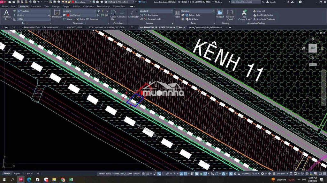The image size is (327, 183).
Task: Switch to the Parametric ribbon tab
Action: [x=36, y=6]
